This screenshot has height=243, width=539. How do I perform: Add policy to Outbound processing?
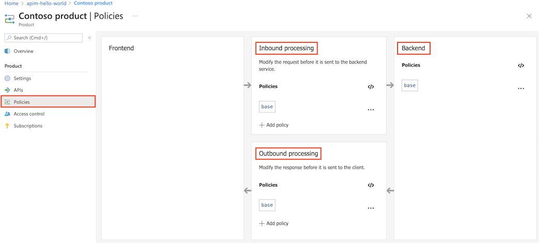click(274, 223)
